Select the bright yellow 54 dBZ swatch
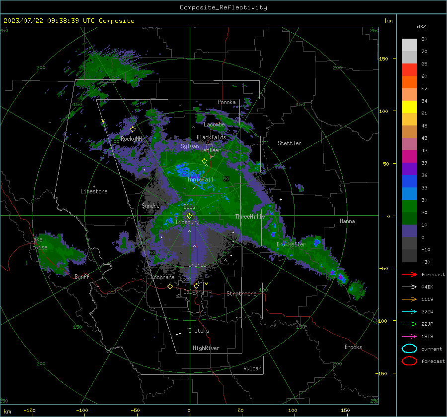447x417 pixels. click(409, 107)
